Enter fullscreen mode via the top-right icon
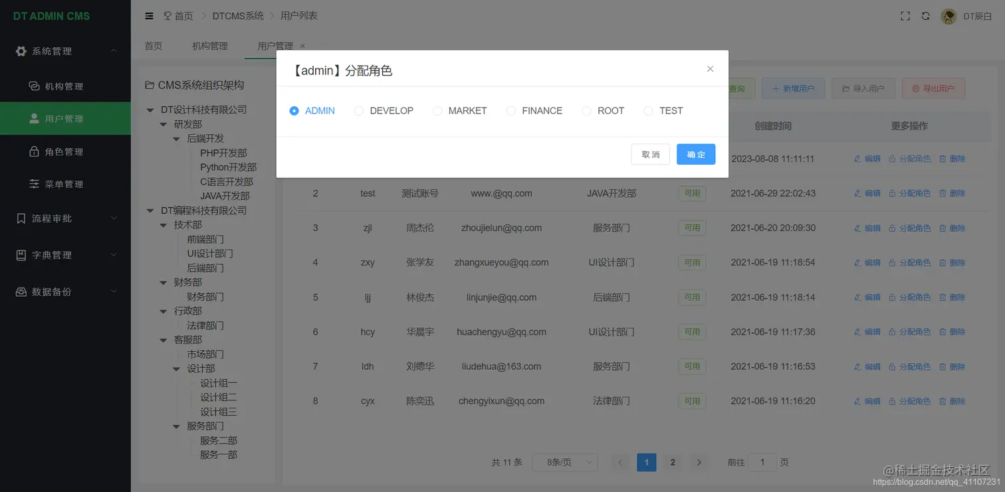1005x492 pixels. coord(905,15)
